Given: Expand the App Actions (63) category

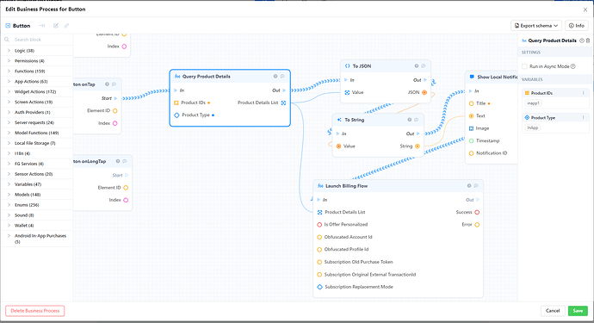Looking at the screenshot, I should (9, 81).
